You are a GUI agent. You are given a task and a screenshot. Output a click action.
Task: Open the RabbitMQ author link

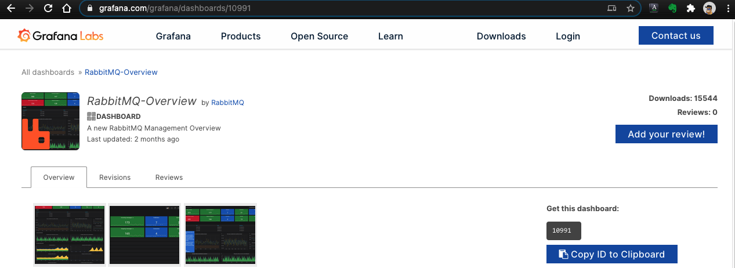point(227,103)
